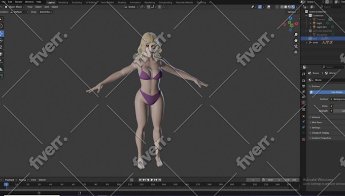Viewport: 345px width, 196px height.
Task: Open the red Texture properties tab
Action: 303,139
